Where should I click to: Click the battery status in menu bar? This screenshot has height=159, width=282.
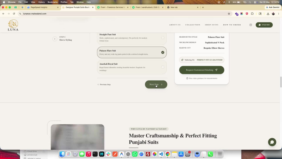tap(237, 2)
